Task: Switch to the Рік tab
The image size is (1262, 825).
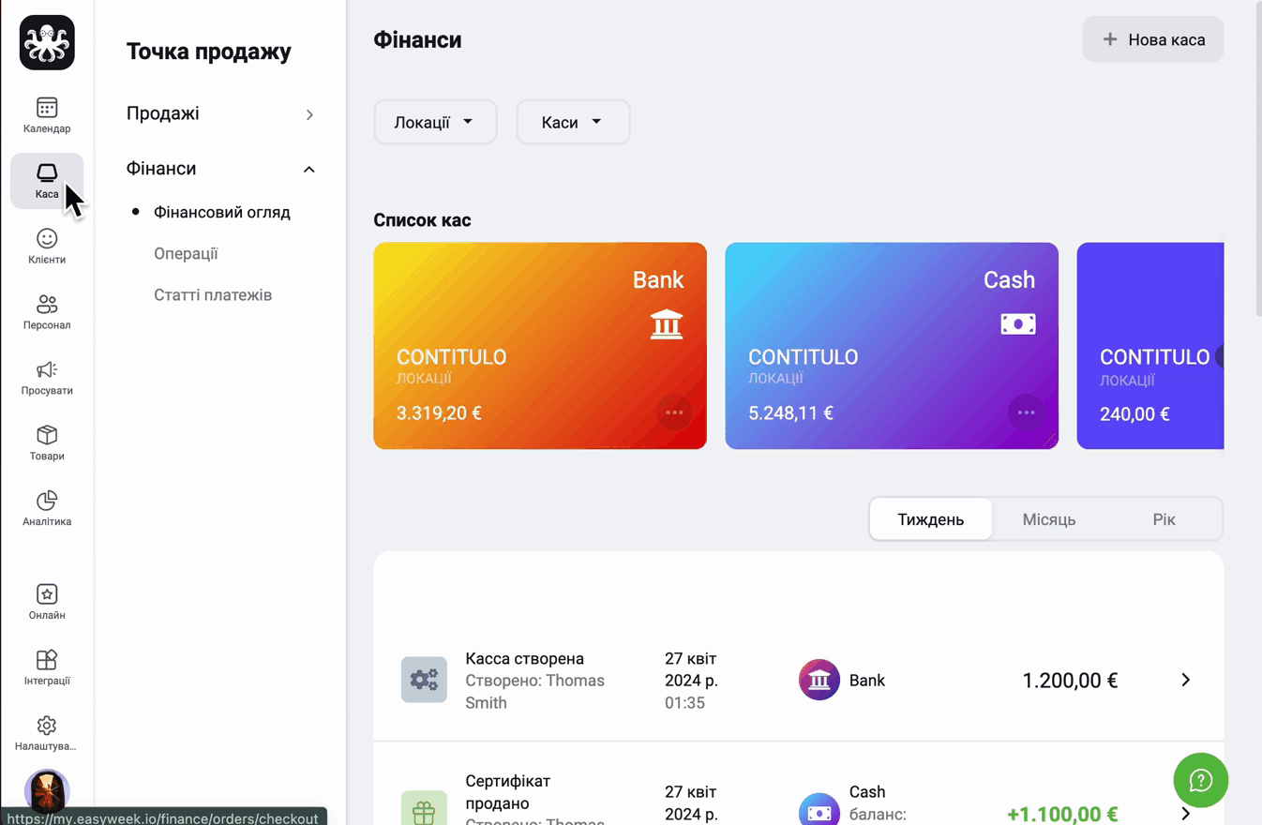Action: [x=1164, y=519]
